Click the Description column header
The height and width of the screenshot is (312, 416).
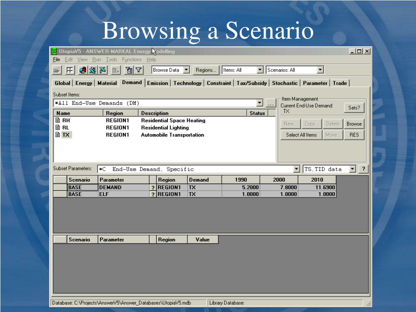click(192, 113)
